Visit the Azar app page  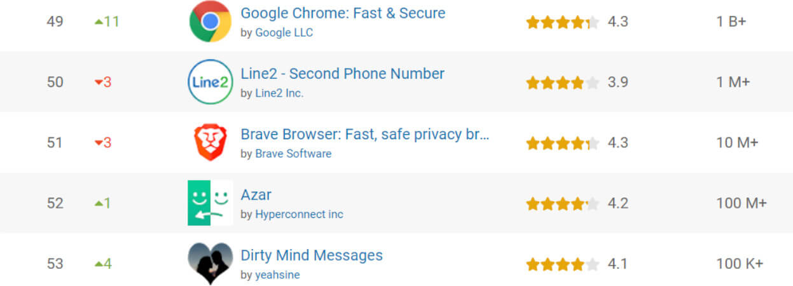(256, 194)
